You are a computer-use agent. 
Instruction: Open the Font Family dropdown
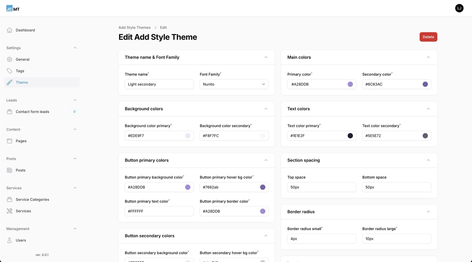coord(235,84)
